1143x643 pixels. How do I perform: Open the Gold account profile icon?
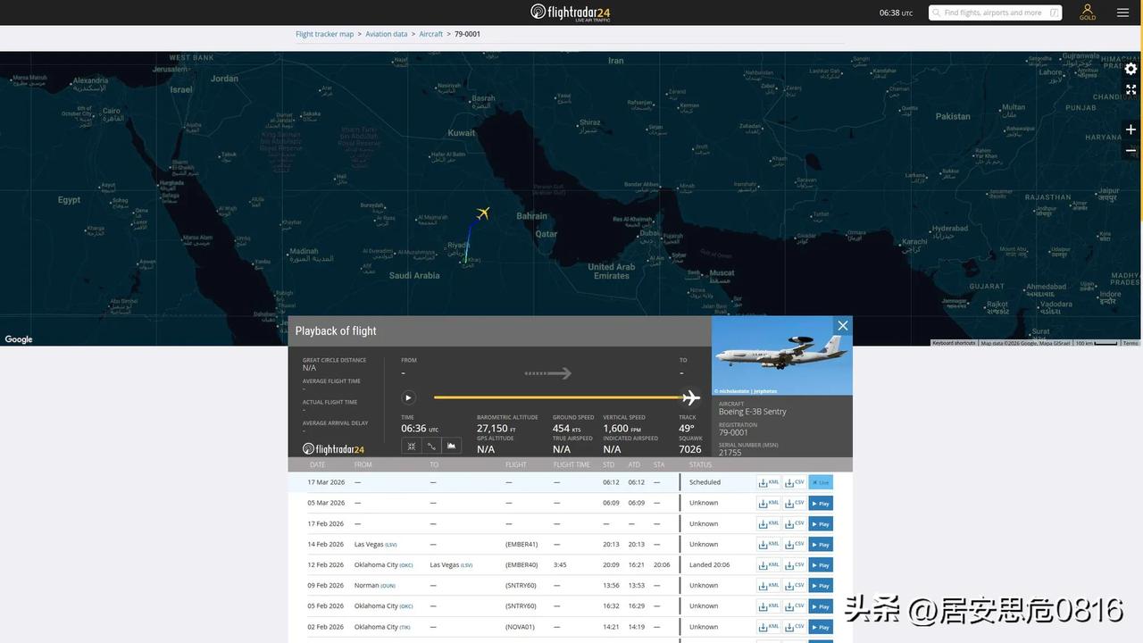(1088, 12)
